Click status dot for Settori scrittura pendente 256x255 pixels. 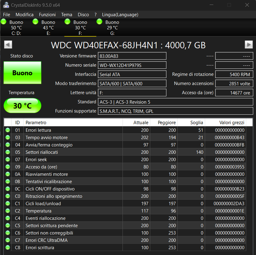[x=8, y=225]
